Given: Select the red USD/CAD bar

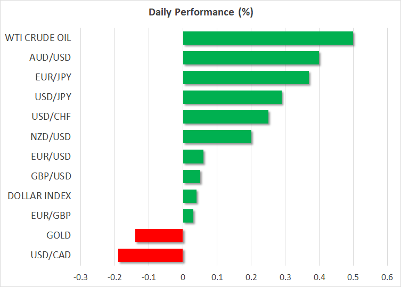Looking at the screenshot, I should click(x=150, y=255).
